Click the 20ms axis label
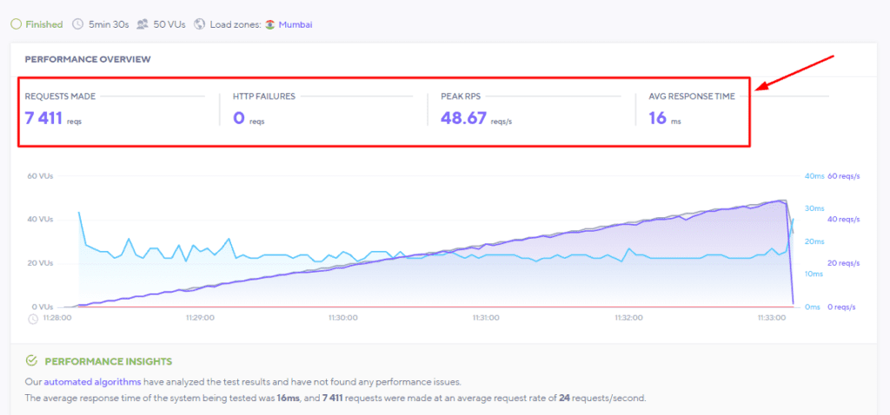The width and height of the screenshot is (890, 415). (814, 241)
